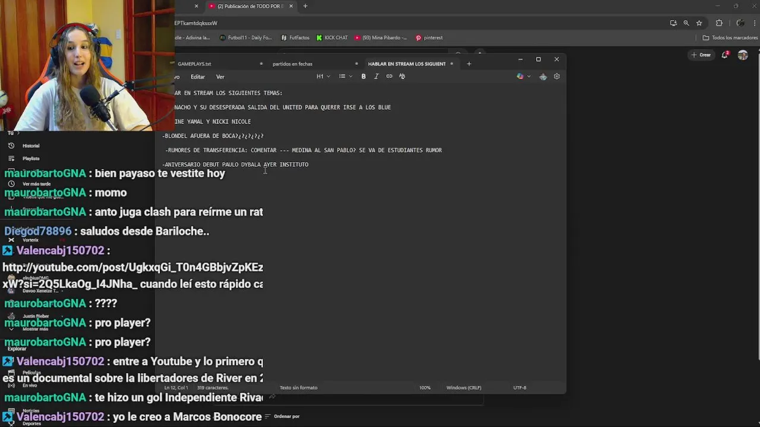Click the Windows (CRLF) line ending indicator
The height and width of the screenshot is (427, 760).
[463, 388]
